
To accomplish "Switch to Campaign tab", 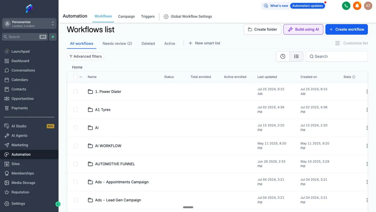I will point(126,16).
